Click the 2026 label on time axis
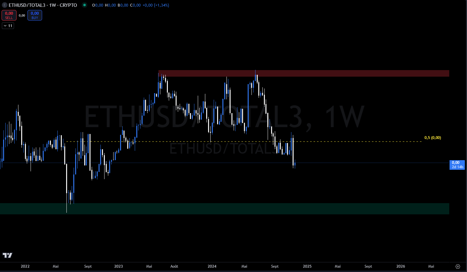This screenshot has width=467, height=272. tap(401, 266)
